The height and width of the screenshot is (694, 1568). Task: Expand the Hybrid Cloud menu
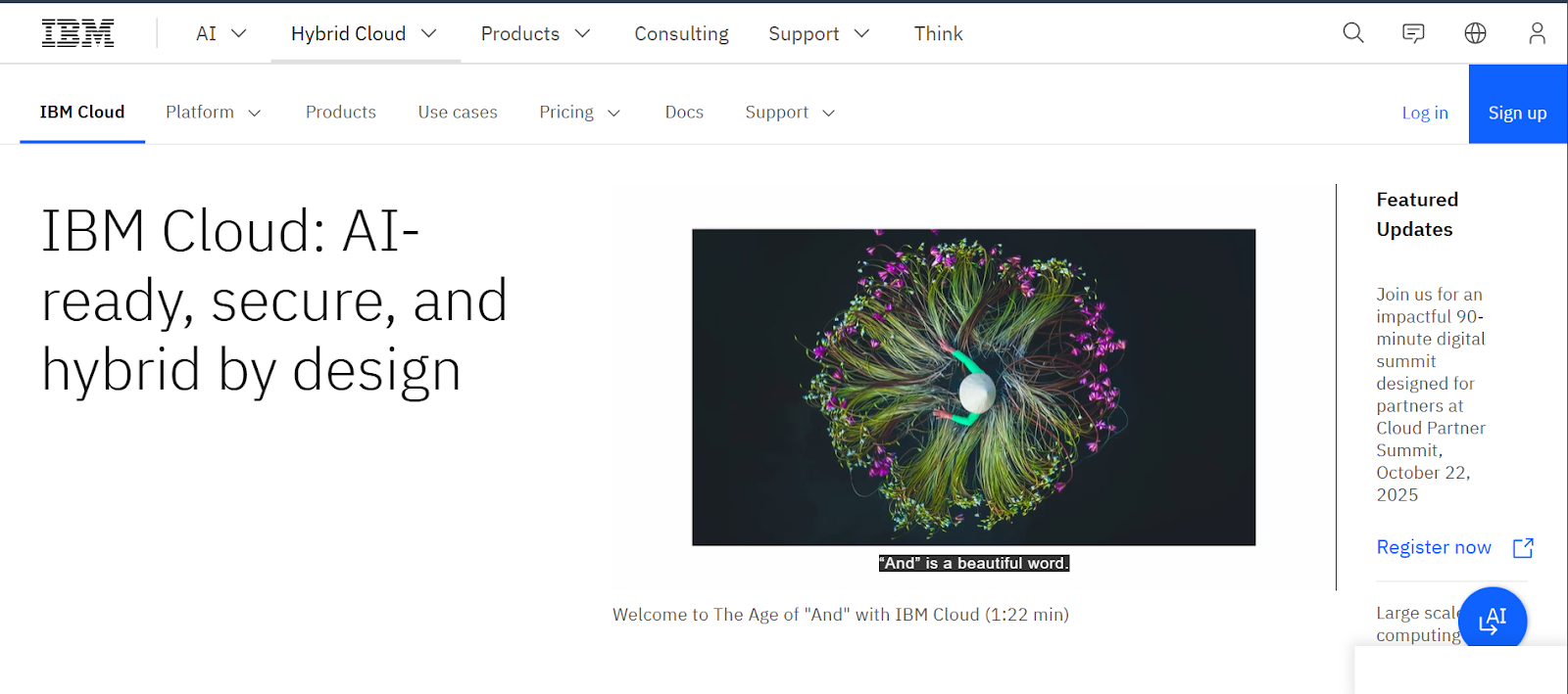point(365,33)
